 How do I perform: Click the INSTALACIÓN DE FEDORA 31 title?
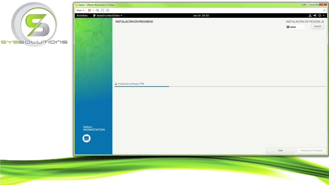pos(305,22)
